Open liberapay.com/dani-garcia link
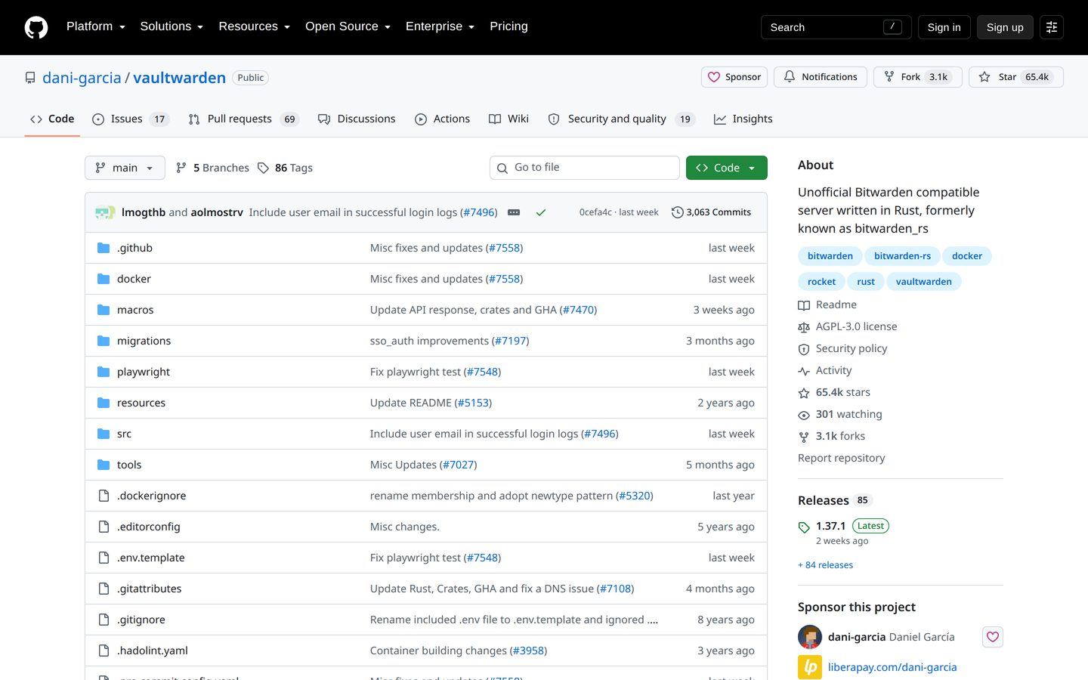Viewport: 1088px width, 680px height. pyautogui.click(x=892, y=667)
